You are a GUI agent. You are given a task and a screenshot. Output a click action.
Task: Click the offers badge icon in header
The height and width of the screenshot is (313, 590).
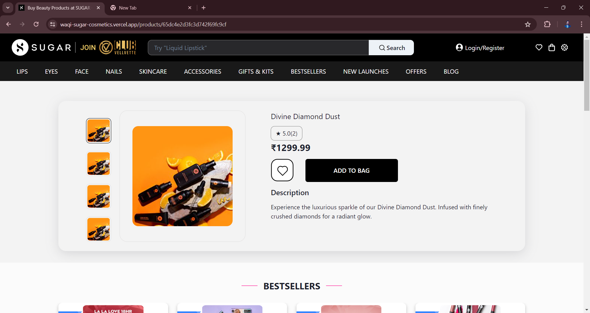[x=564, y=48]
